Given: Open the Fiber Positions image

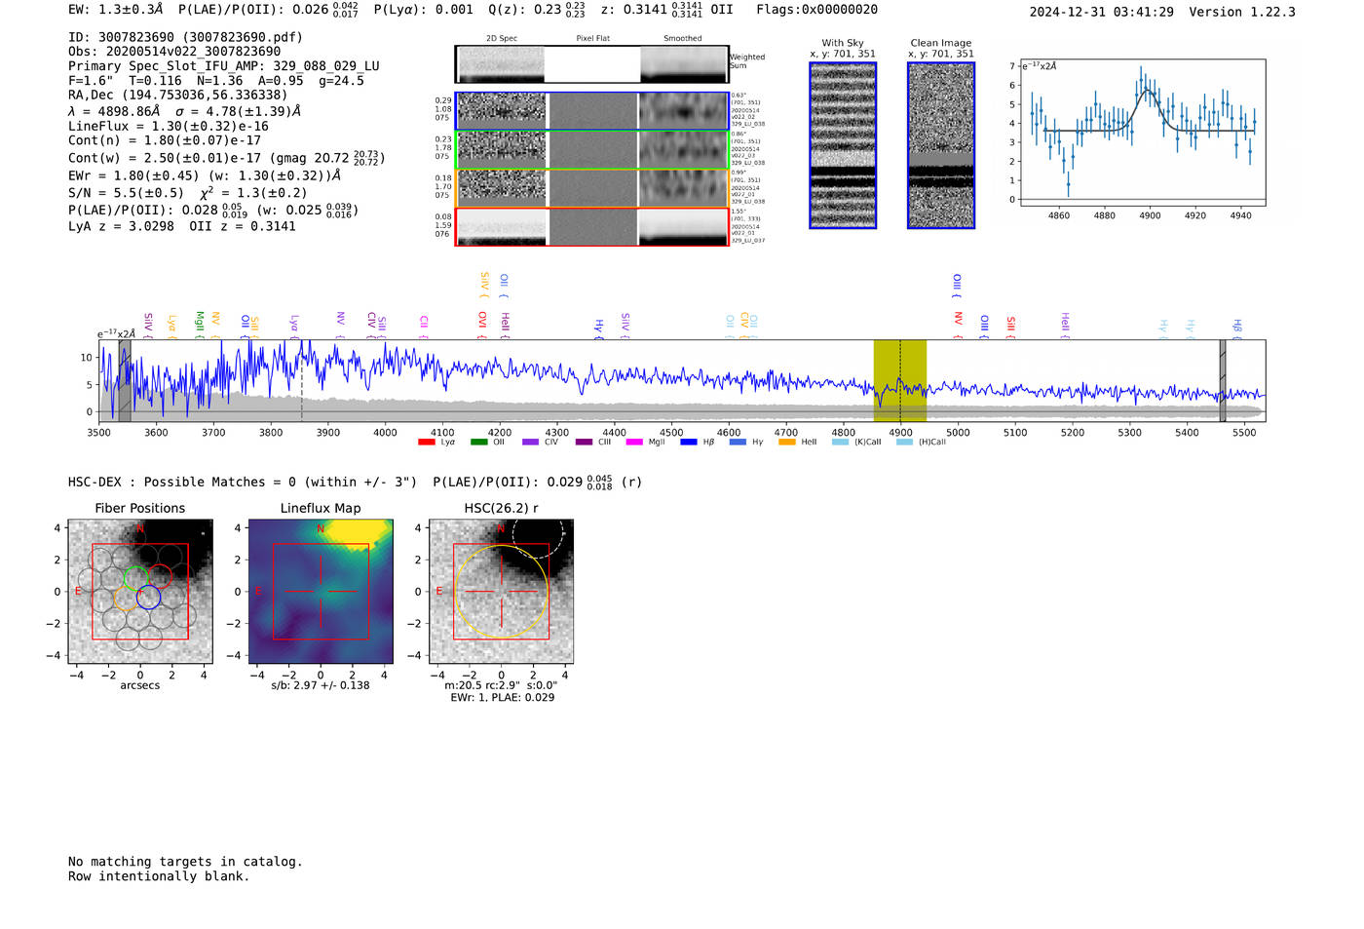Looking at the screenshot, I should pos(140,592).
